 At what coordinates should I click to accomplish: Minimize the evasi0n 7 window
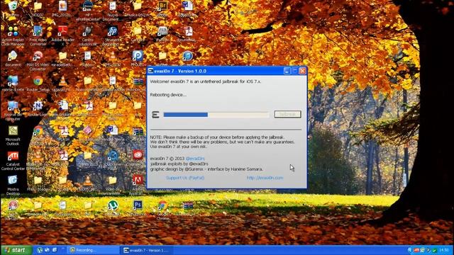(x=287, y=71)
